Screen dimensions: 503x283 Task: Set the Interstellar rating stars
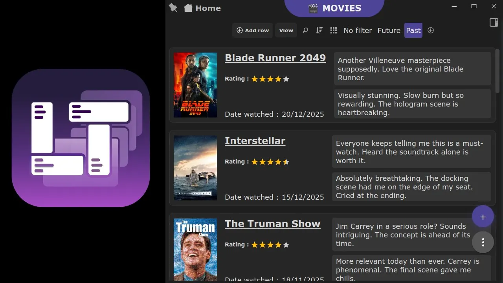[270, 162]
